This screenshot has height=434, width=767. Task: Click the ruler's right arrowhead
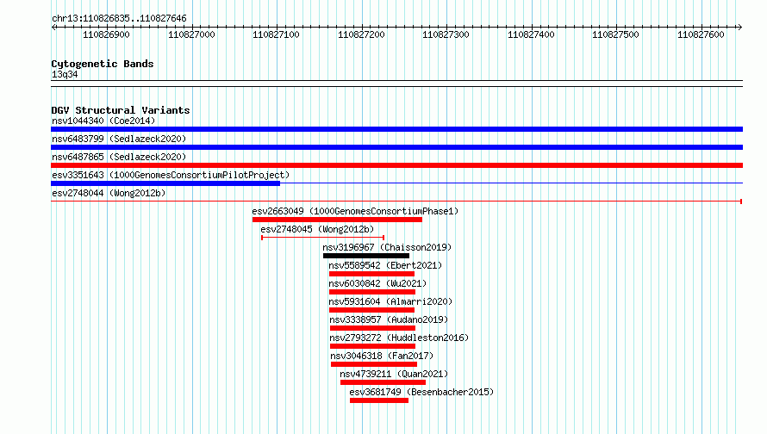coord(739,27)
